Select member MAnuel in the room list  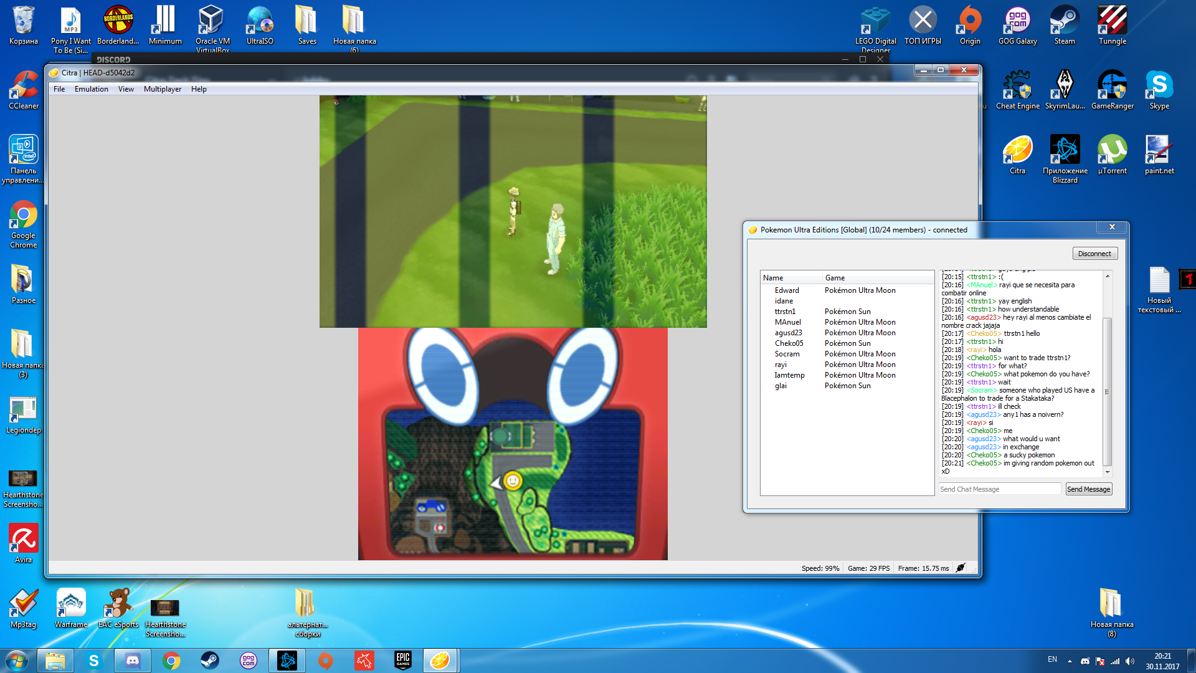[847, 322]
